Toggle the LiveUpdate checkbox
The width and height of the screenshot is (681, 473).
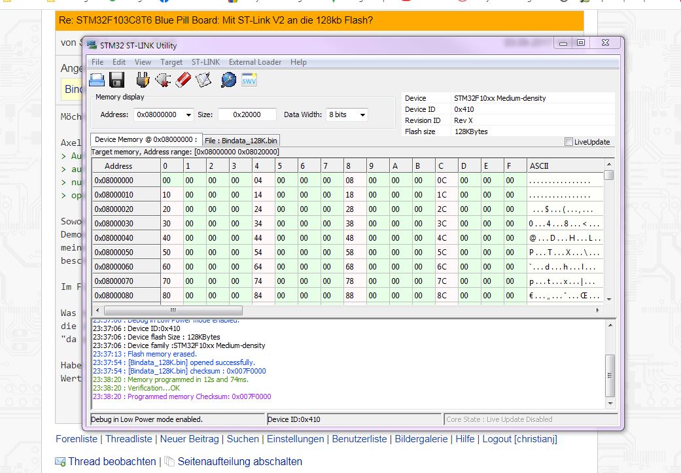568,141
